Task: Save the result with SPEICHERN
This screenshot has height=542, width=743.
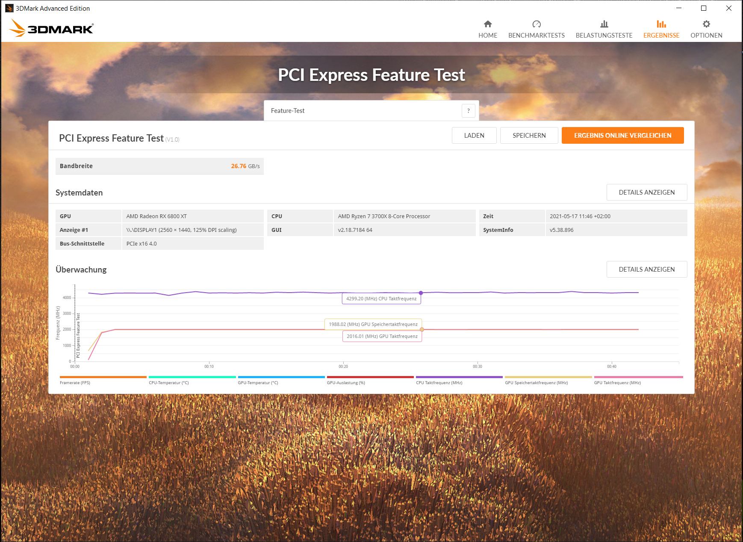Action: tap(529, 135)
